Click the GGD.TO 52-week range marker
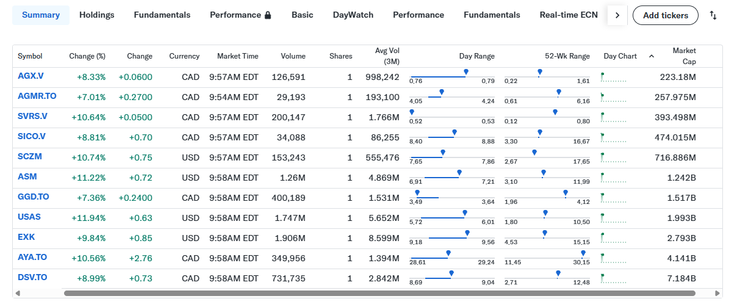737x307 pixels. tap(566, 193)
